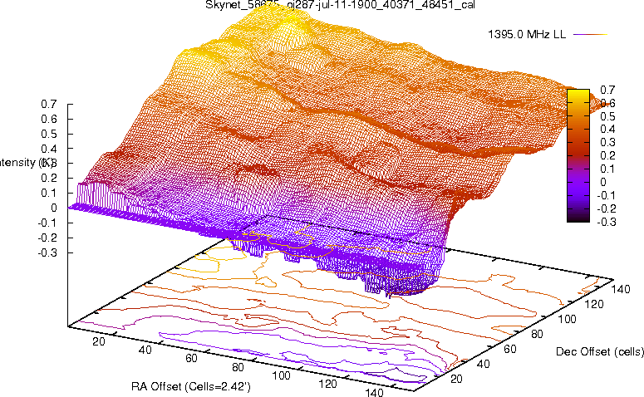Screen dimensions: 644x397
Task: Click -0.3 on the intensity z-axis
Action: [x=47, y=252]
